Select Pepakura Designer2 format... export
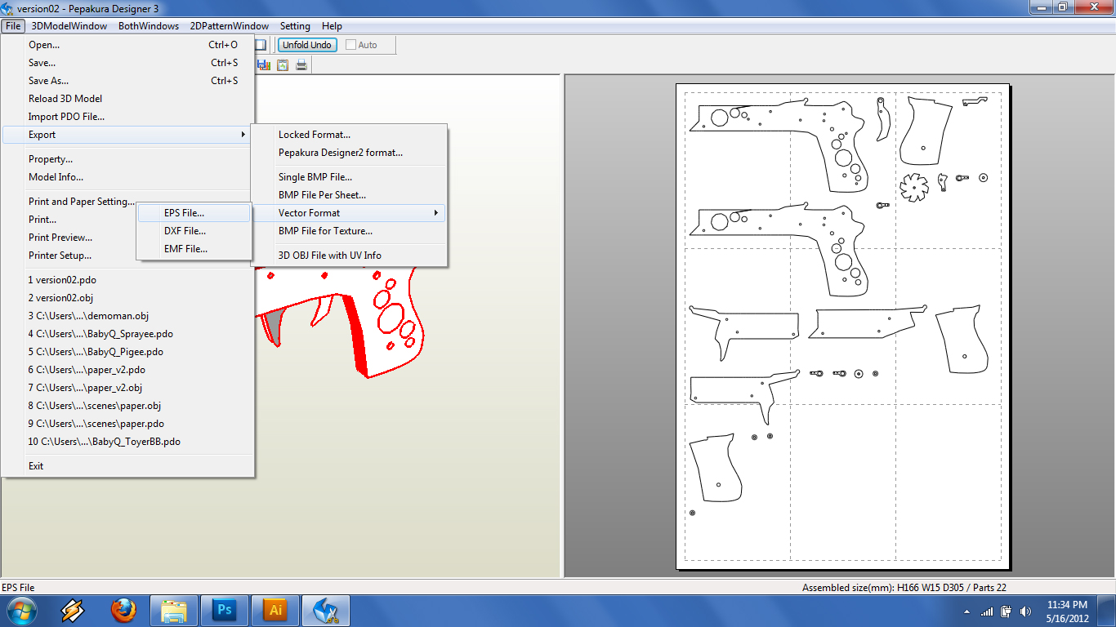 click(x=349, y=153)
